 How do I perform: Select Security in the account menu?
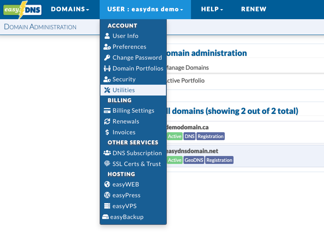[133, 79]
